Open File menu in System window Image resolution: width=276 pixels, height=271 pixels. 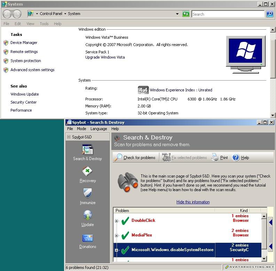(6, 24)
